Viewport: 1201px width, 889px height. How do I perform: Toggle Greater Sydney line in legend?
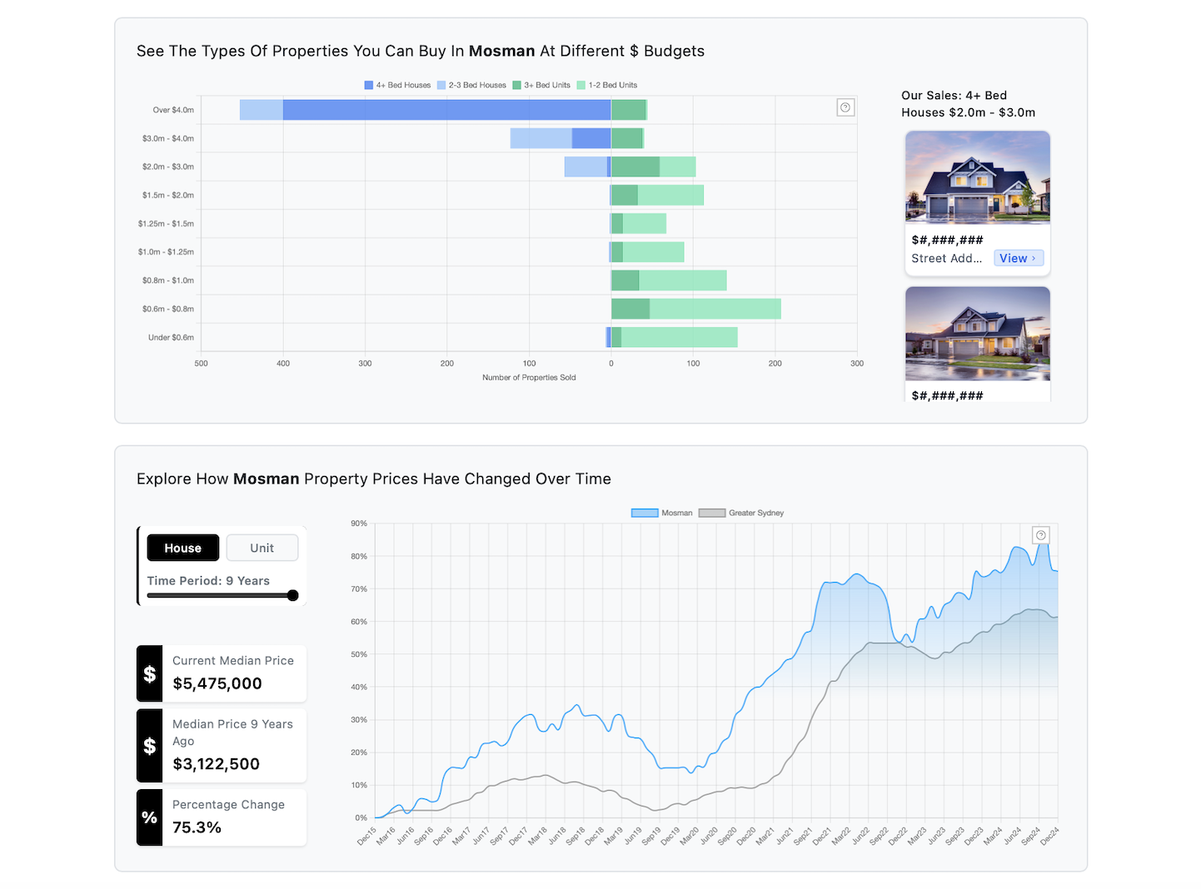pyautogui.click(x=741, y=513)
